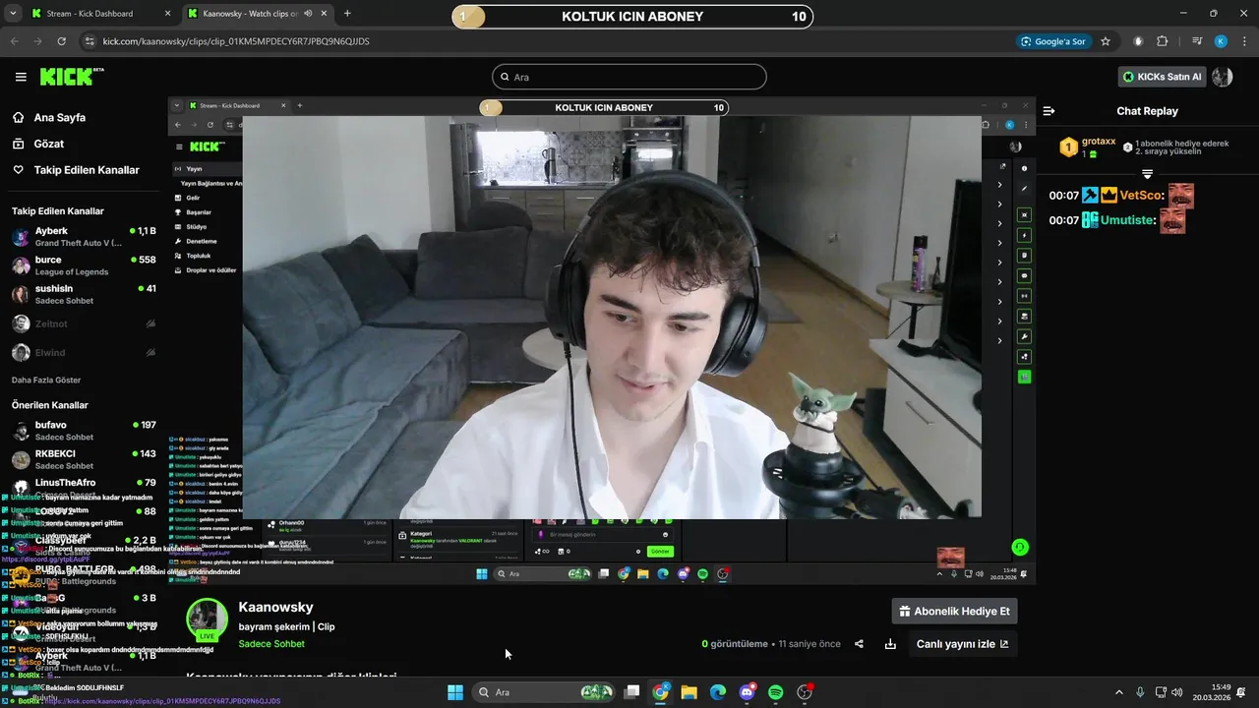The image size is (1259, 708).
Task: Open Kaanowsky channel avatar
Action: coord(208,619)
